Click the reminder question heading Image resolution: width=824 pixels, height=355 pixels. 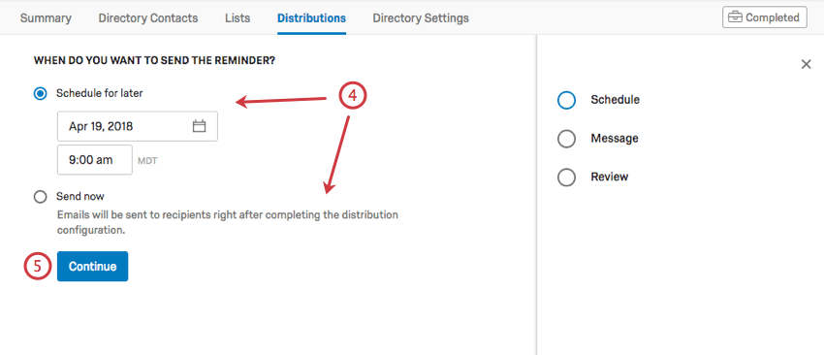coord(154,61)
